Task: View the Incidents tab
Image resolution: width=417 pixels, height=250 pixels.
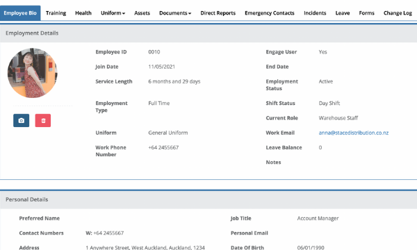Action: 315,13
